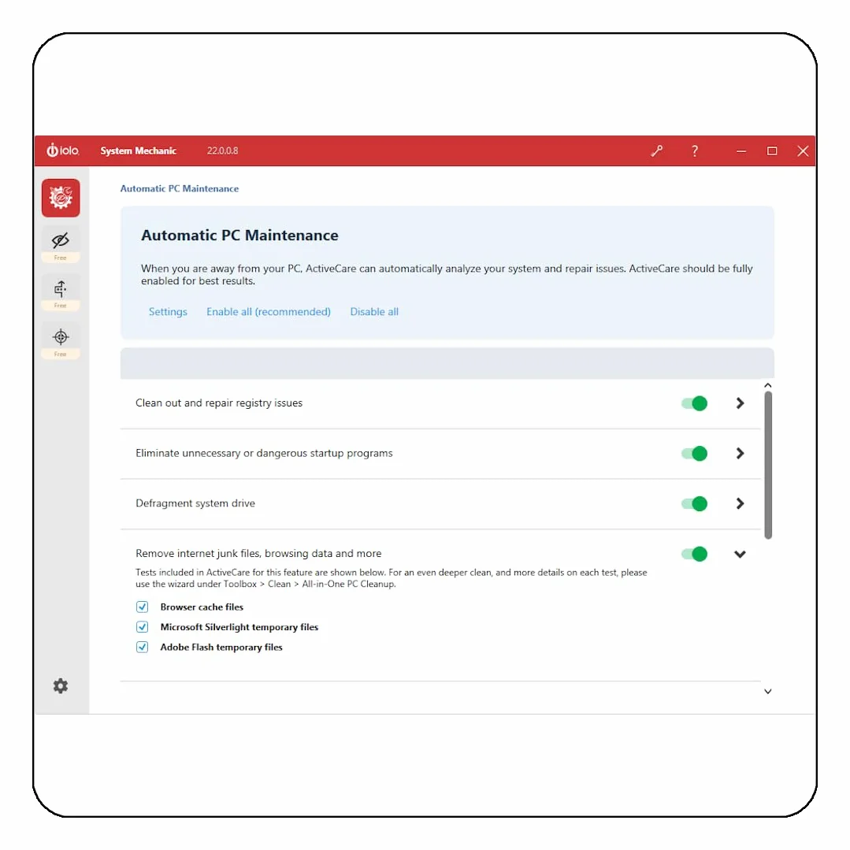Expand startup programs row chevron
This screenshot has height=850, width=850.
pyautogui.click(x=740, y=453)
